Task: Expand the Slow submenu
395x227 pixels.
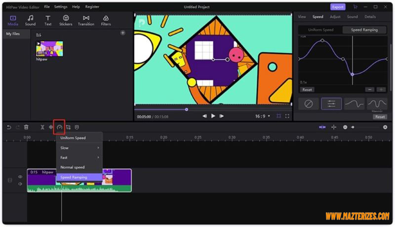Action: pyautogui.click(x=79, y=148)
